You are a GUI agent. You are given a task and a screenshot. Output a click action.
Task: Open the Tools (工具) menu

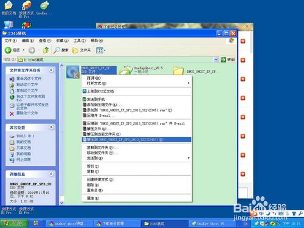[80, 41]
